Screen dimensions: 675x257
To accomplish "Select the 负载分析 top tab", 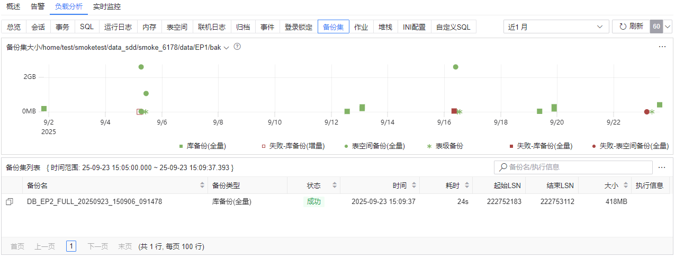I will click(69, 7).
